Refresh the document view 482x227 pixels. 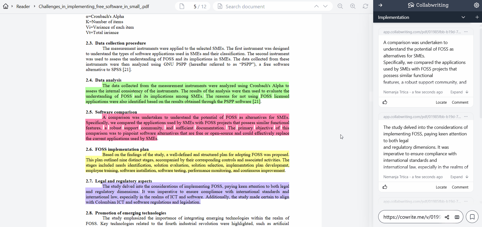coord(365,6)
